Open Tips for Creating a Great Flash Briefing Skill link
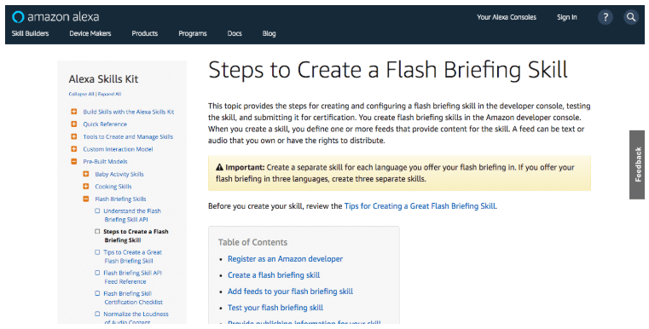Image resolution: width=649 pixels, height=329 pixels. tap(420, 206)
